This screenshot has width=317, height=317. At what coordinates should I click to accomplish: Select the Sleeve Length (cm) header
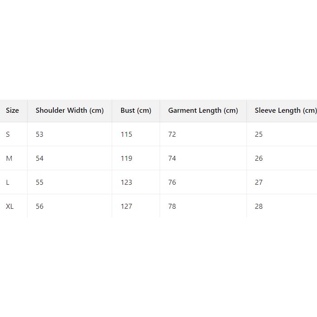pos(285,110)
